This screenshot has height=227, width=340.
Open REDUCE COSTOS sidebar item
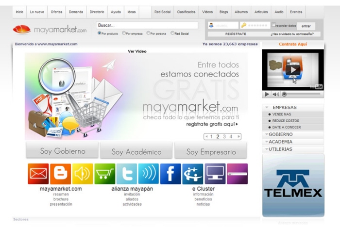(x=286, y=121)
